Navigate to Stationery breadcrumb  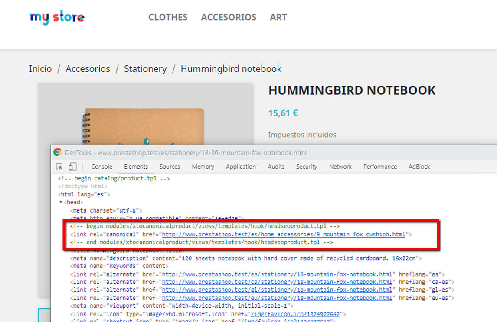pyautogui.click(x=145, y=69)
